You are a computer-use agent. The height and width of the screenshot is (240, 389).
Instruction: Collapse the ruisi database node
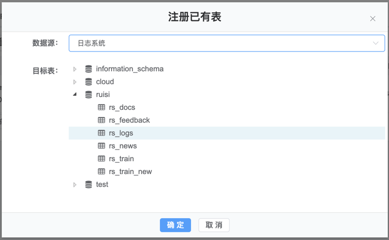click(x=75, y=95)
